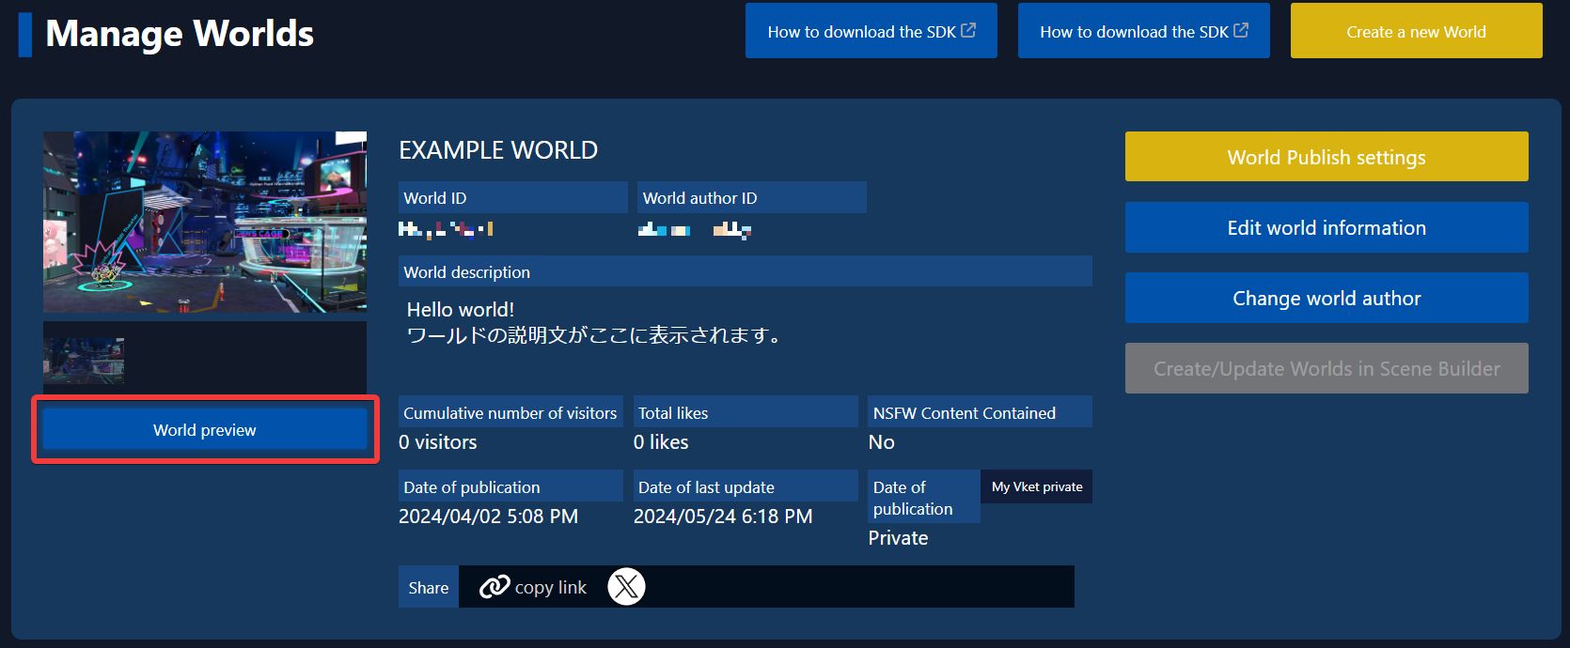Click the NSFW 'No' value
This screenshot has height=648, width=1570.
(x=882, y=442)
